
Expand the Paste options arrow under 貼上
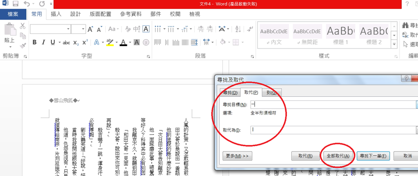pyautogui.click(x=10, y=47)
